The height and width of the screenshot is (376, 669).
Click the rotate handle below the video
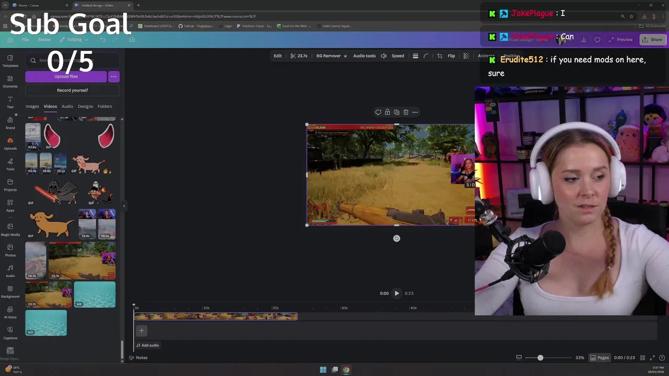tap(397, 239)
